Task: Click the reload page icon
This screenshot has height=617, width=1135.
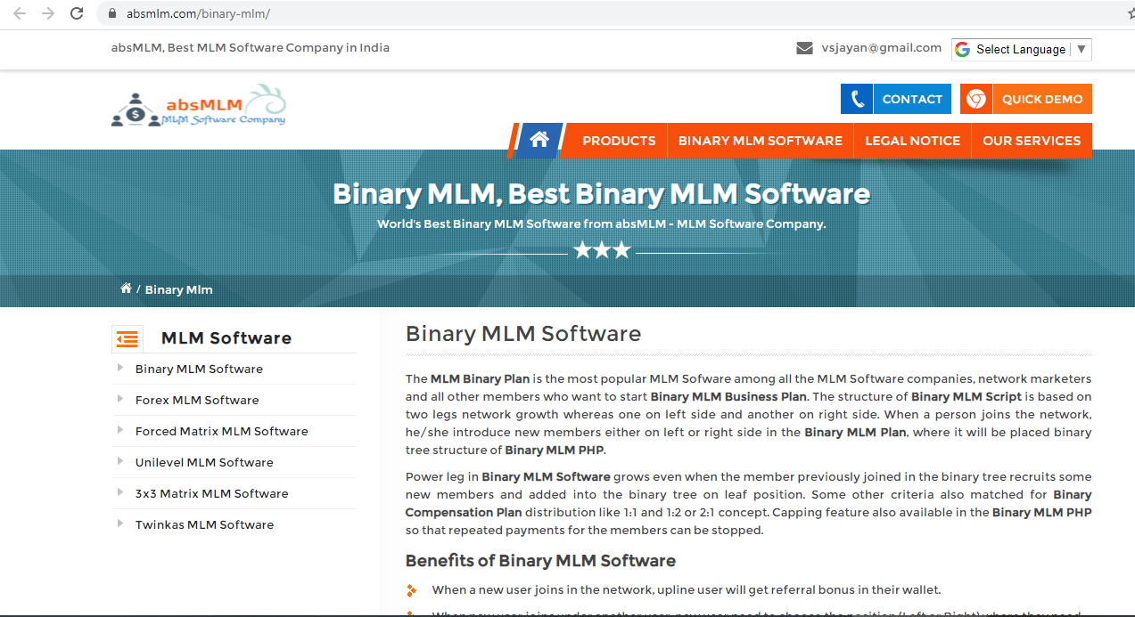Action: [77, 13]
